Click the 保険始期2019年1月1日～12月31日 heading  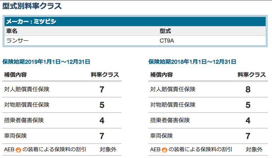[x=46, y=62]
